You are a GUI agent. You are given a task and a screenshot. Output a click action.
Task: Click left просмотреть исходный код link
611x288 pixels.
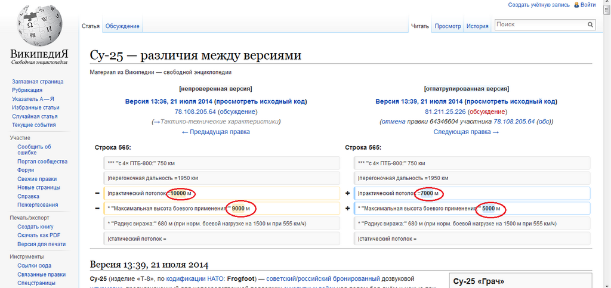pos(260,101)
